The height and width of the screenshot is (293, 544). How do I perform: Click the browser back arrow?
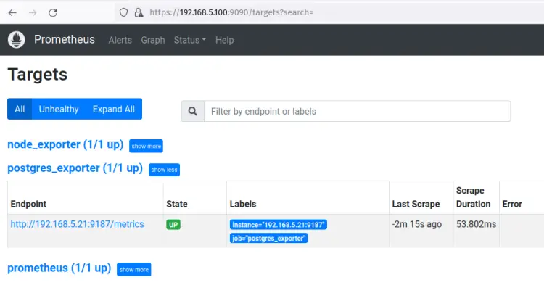(12, 12)
